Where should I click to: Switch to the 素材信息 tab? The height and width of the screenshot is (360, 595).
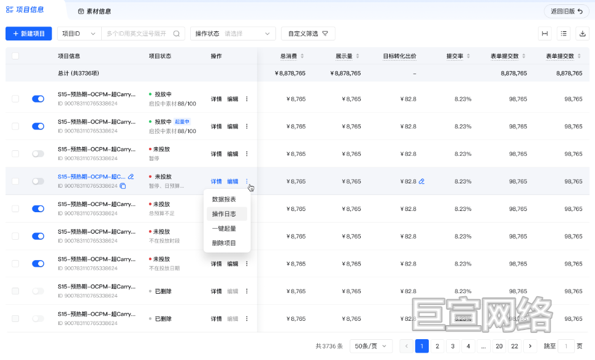[94, 12]
